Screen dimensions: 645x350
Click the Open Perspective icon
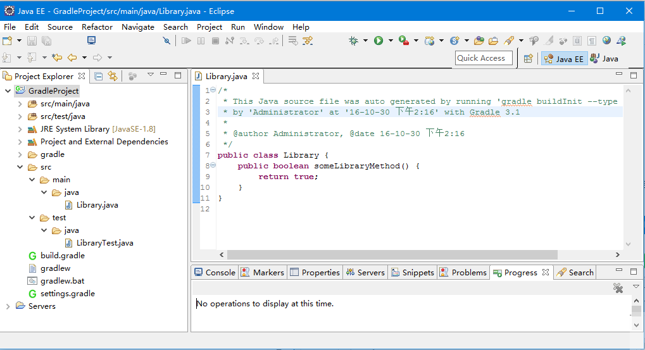pyautogui.click(x=528, y=58)
